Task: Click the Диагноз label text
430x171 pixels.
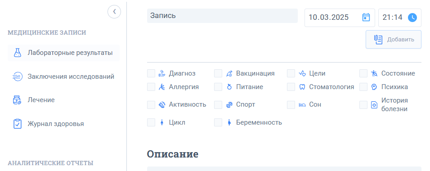Action: pos(182,73)
